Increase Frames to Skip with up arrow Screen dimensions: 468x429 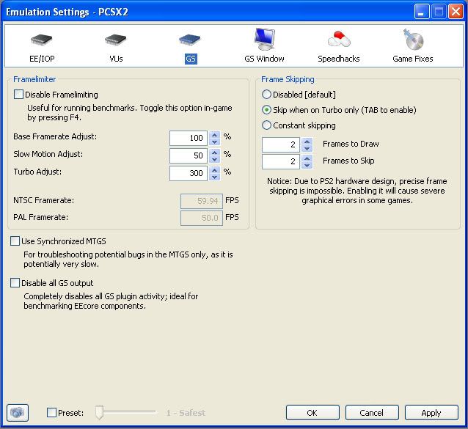coord(307,158)
